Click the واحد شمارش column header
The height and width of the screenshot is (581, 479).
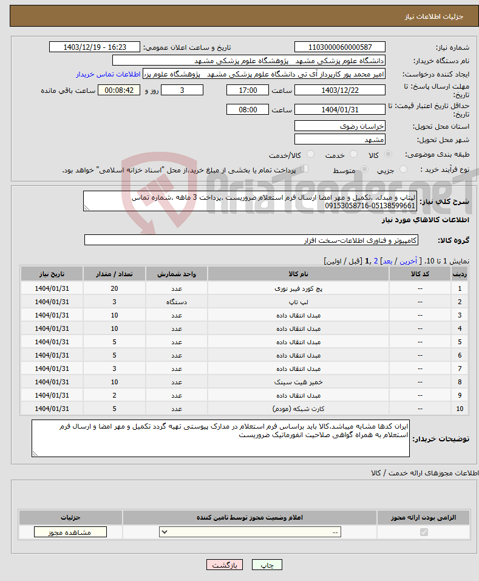tap(177, 274)
